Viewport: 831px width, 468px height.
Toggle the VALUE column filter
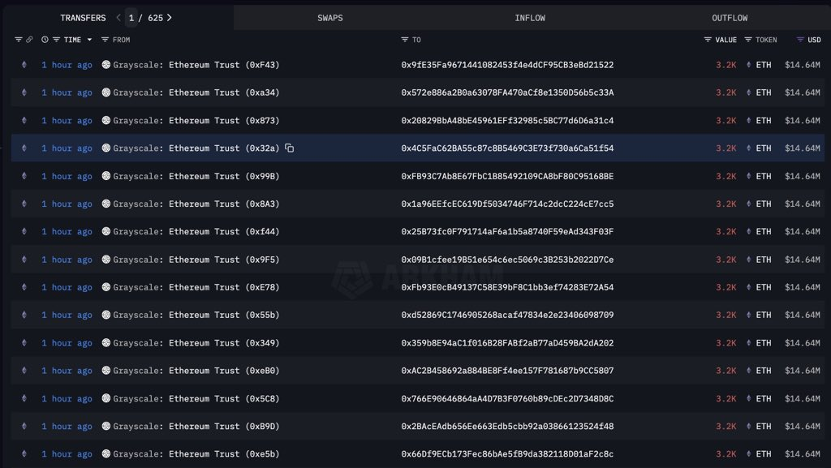(708, 39)
